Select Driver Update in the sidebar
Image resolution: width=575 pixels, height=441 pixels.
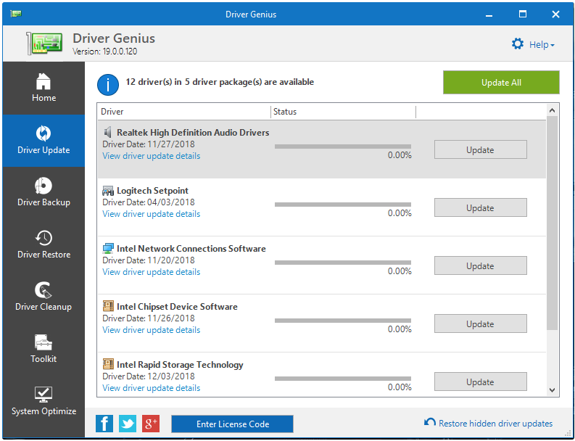click(44, 141)
